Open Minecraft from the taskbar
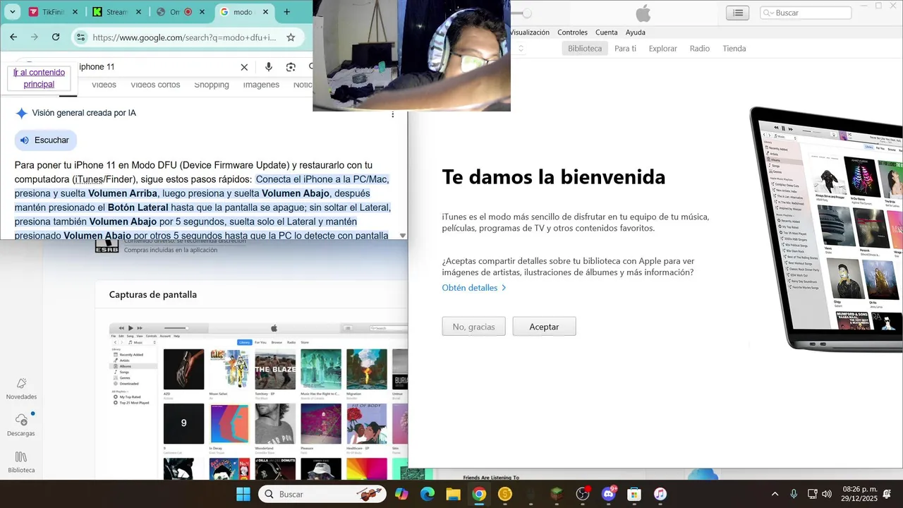 [x=557, y=494]
